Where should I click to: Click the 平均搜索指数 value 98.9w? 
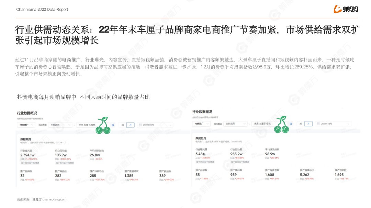pyautogui.click(x=270, y=154)
